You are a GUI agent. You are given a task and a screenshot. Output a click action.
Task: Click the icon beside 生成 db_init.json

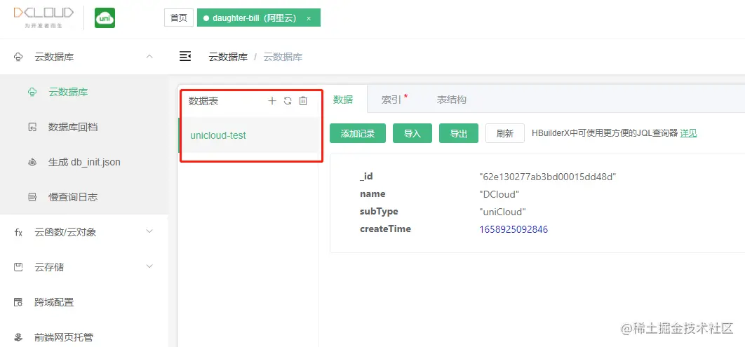[x=32, y=163]
